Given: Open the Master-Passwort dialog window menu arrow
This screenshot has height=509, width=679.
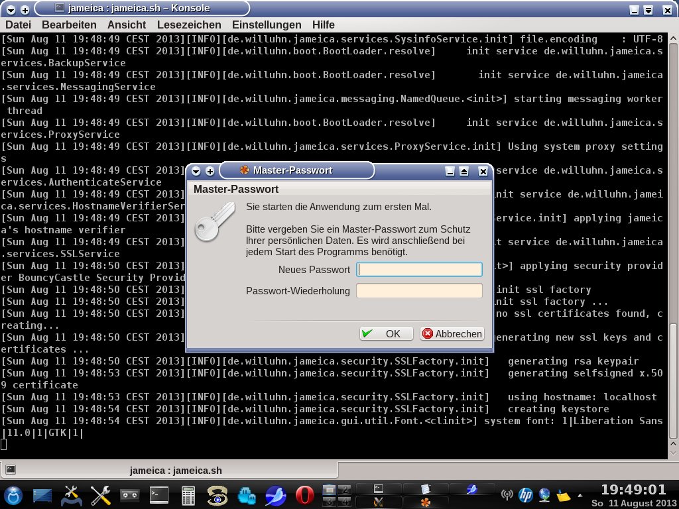Looking at the screenshot, I should [196, 172].
